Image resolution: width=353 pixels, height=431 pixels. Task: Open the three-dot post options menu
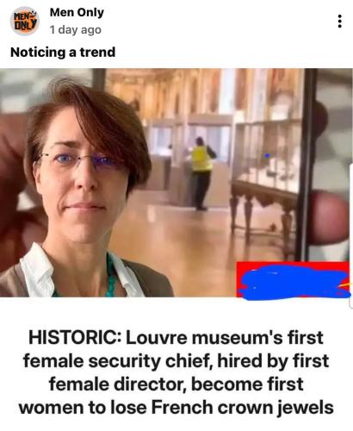[x=340, y=21]
